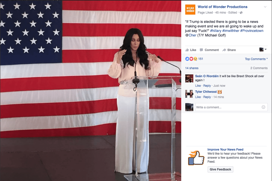Viewport: 272px width, 181px height.
Task: View the 14 shares list
Action: [x=192, y=68]
